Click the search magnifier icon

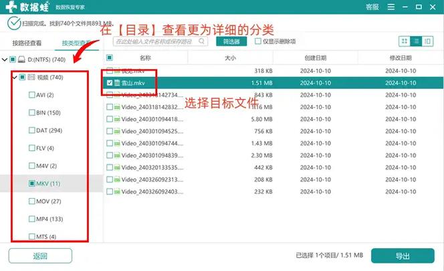[201, 41]
